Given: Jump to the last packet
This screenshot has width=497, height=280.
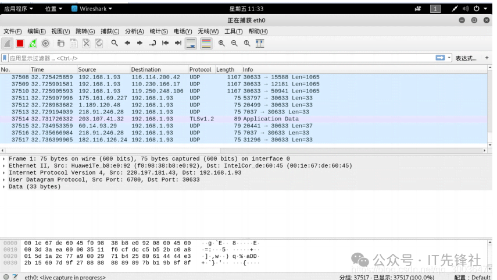Looking at the screenshot, I should click(x=177, y=43).
